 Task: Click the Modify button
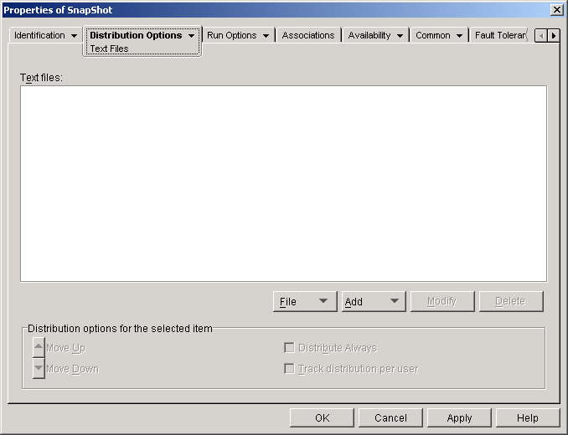442,301
